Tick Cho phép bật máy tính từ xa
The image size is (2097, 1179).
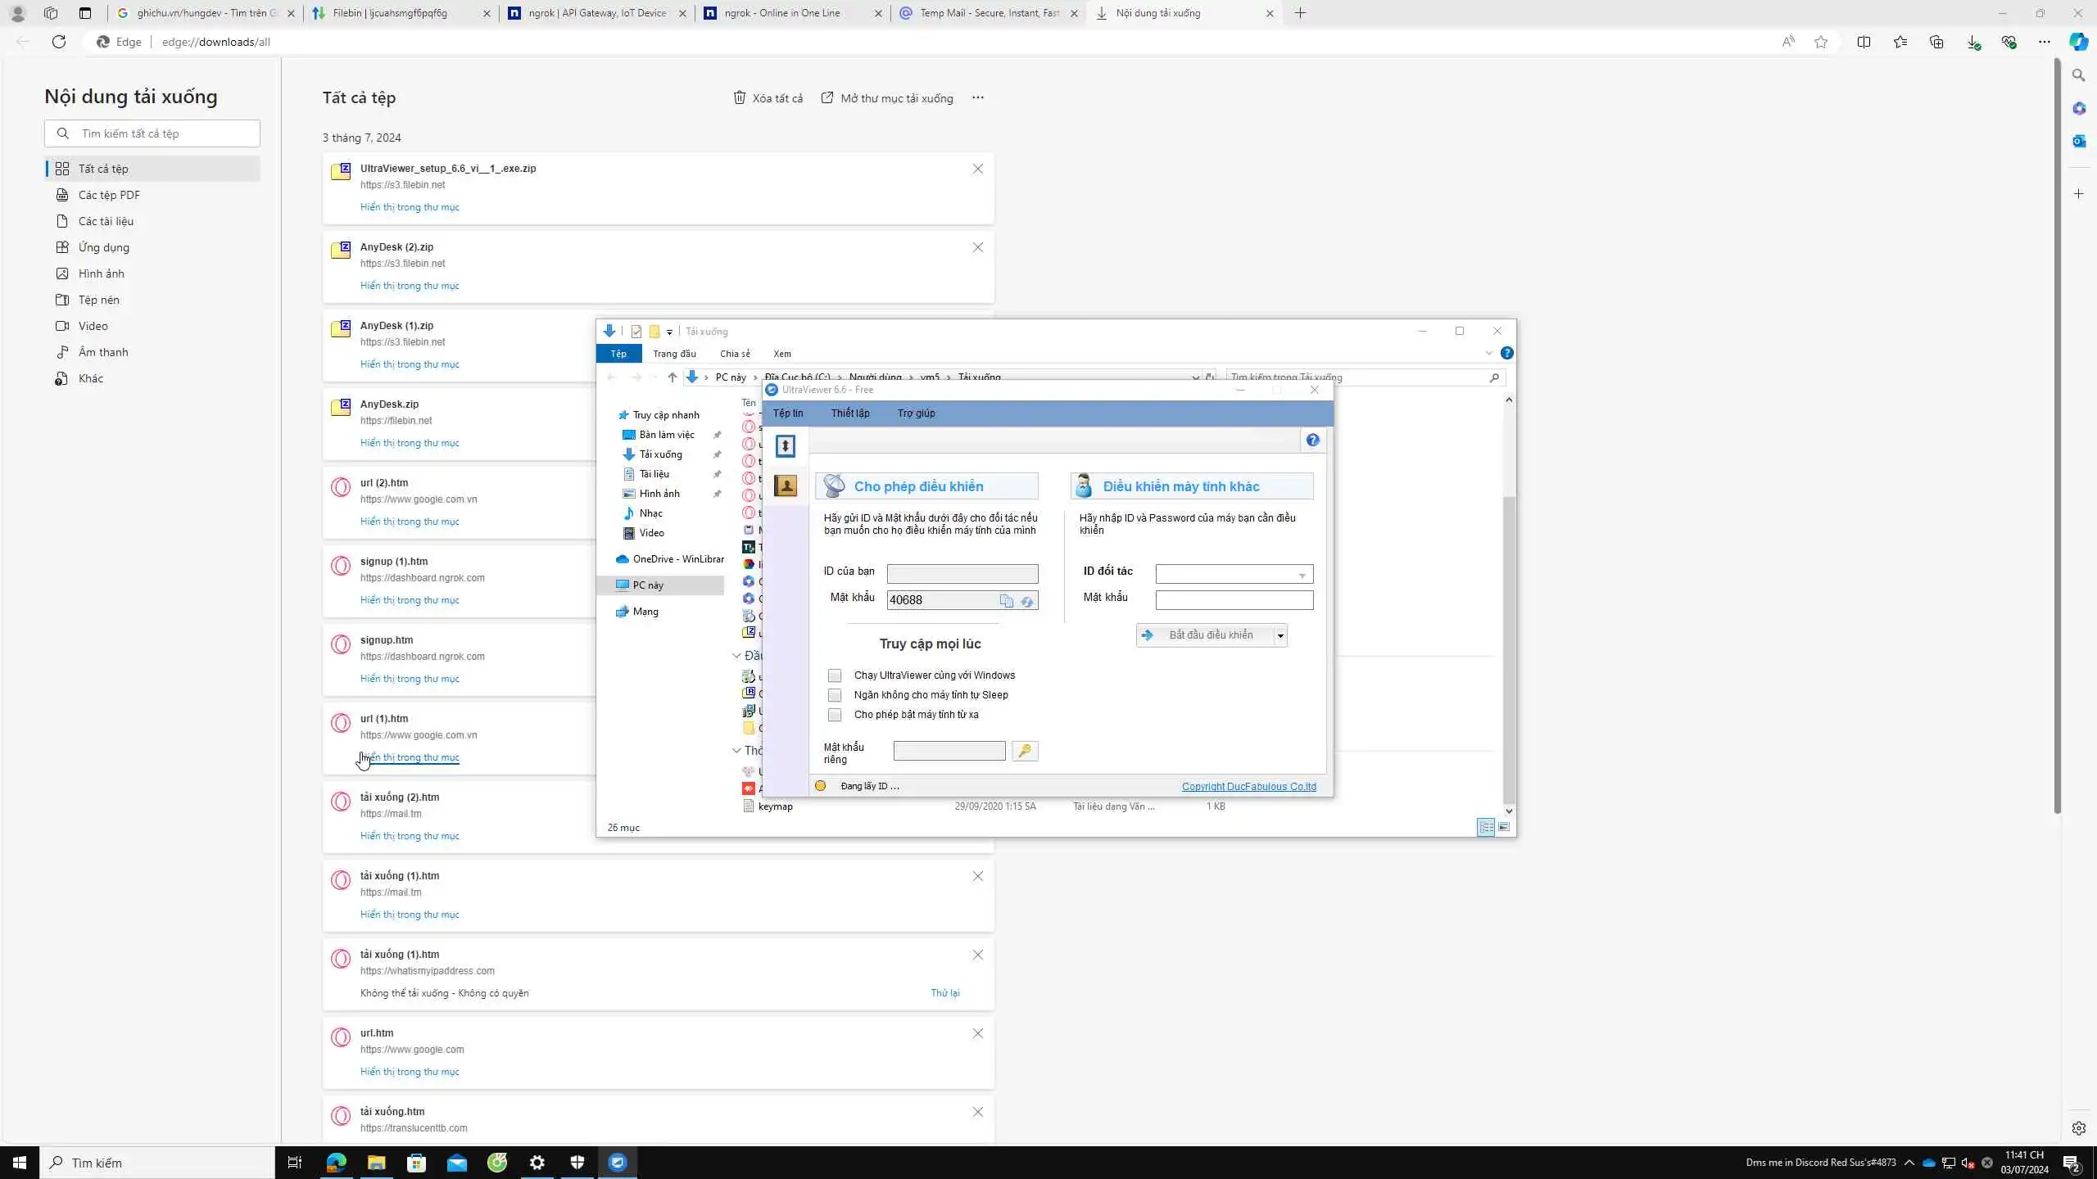[834, 715]
